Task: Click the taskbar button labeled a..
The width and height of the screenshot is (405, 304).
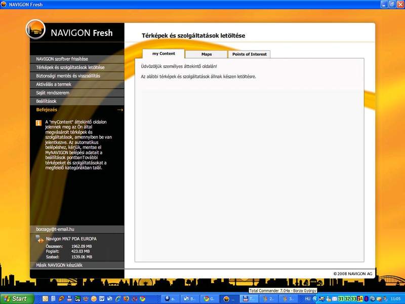Action: pos(171,299)
